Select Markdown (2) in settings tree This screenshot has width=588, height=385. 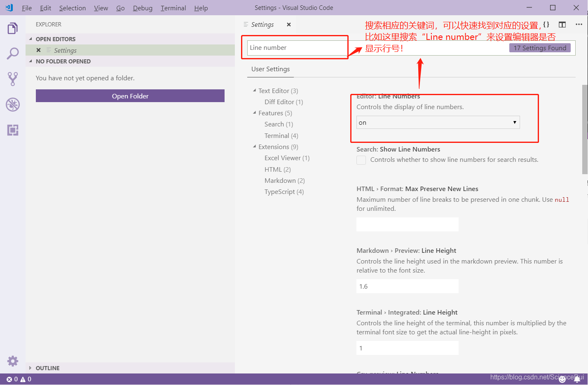click(x=284, y=180)
